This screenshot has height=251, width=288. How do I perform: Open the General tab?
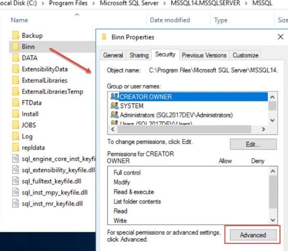click(113, 55)
